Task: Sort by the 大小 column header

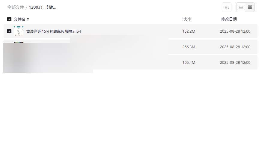Action: click(x=187, y=19)
